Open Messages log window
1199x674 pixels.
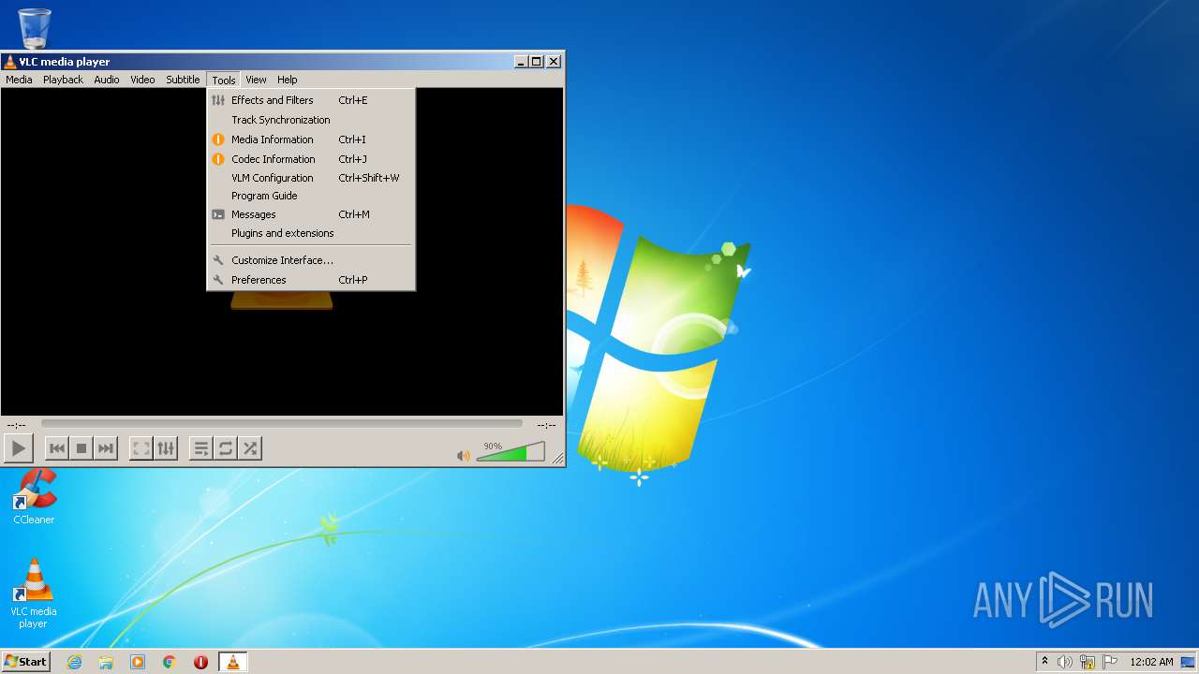(x=311, y=214)
